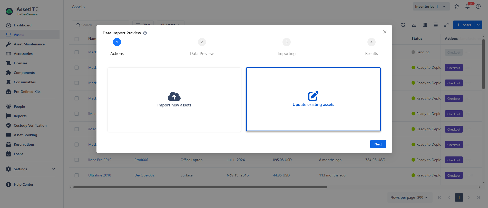Expand table to fullscreen icon
Screen dimensions: 488x208
pyautogui.click(x=446, y=25)
